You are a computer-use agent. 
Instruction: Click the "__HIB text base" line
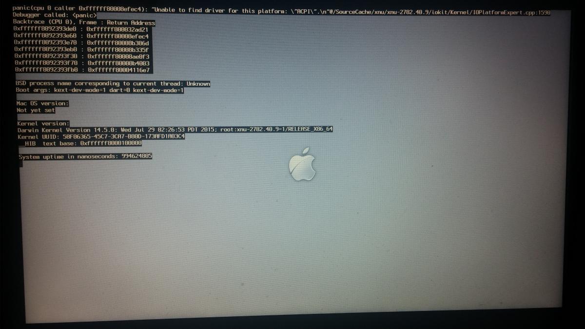click(x=80, y=144)
